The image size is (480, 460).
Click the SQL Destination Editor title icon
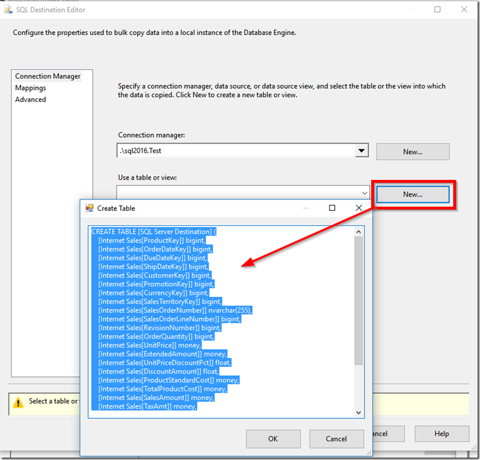pyautogui.click(x=8, y=10)
